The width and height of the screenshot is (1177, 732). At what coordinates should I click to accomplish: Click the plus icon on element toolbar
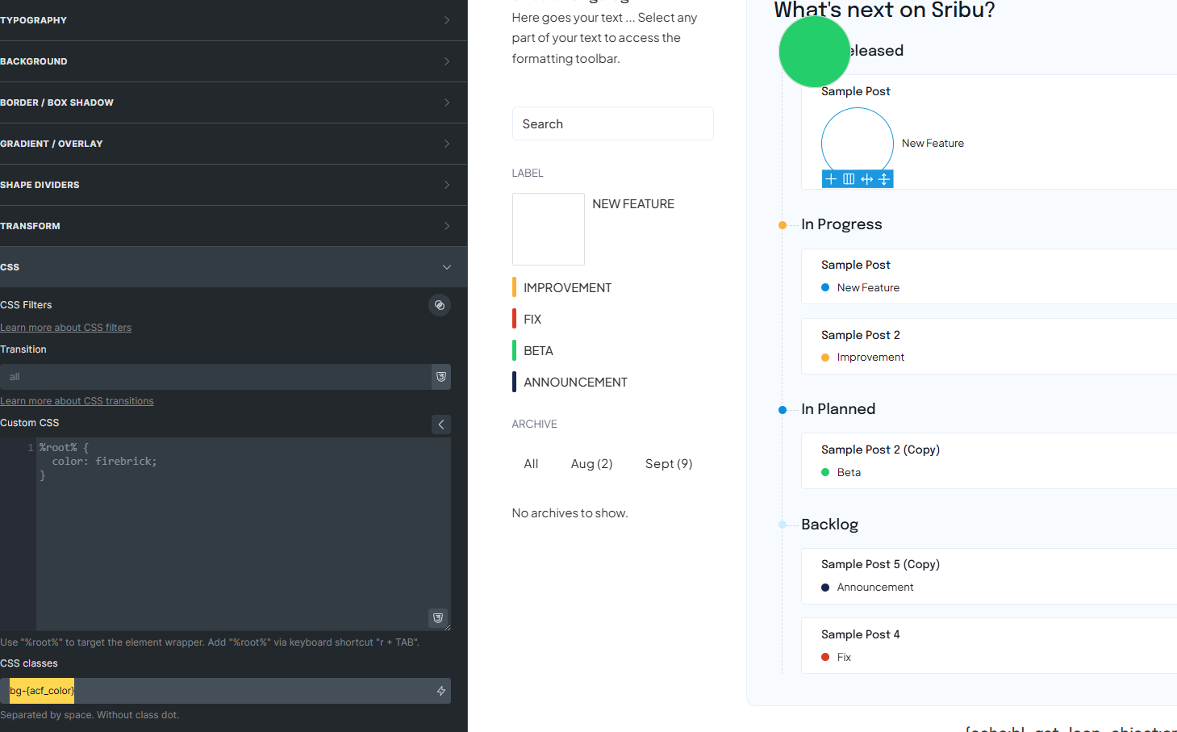tap(831, 179)
